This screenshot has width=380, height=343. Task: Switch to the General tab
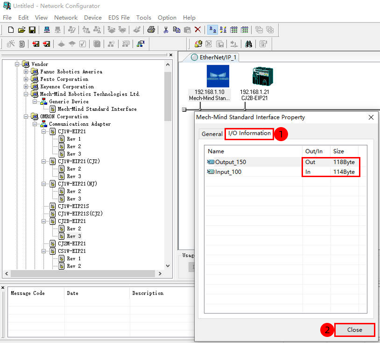[212, 134]
